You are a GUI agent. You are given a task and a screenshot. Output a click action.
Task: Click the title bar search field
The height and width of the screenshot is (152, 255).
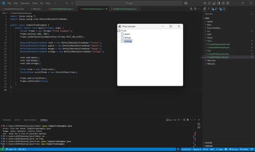[x=129, y=3]
